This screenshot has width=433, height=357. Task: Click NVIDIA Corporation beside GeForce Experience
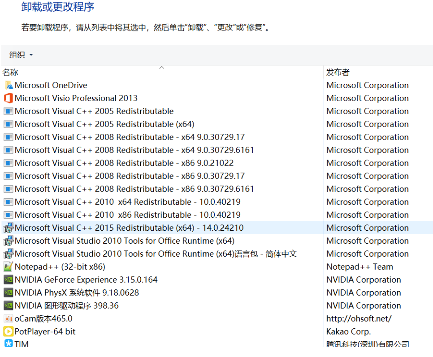click(x=364, y=280)
